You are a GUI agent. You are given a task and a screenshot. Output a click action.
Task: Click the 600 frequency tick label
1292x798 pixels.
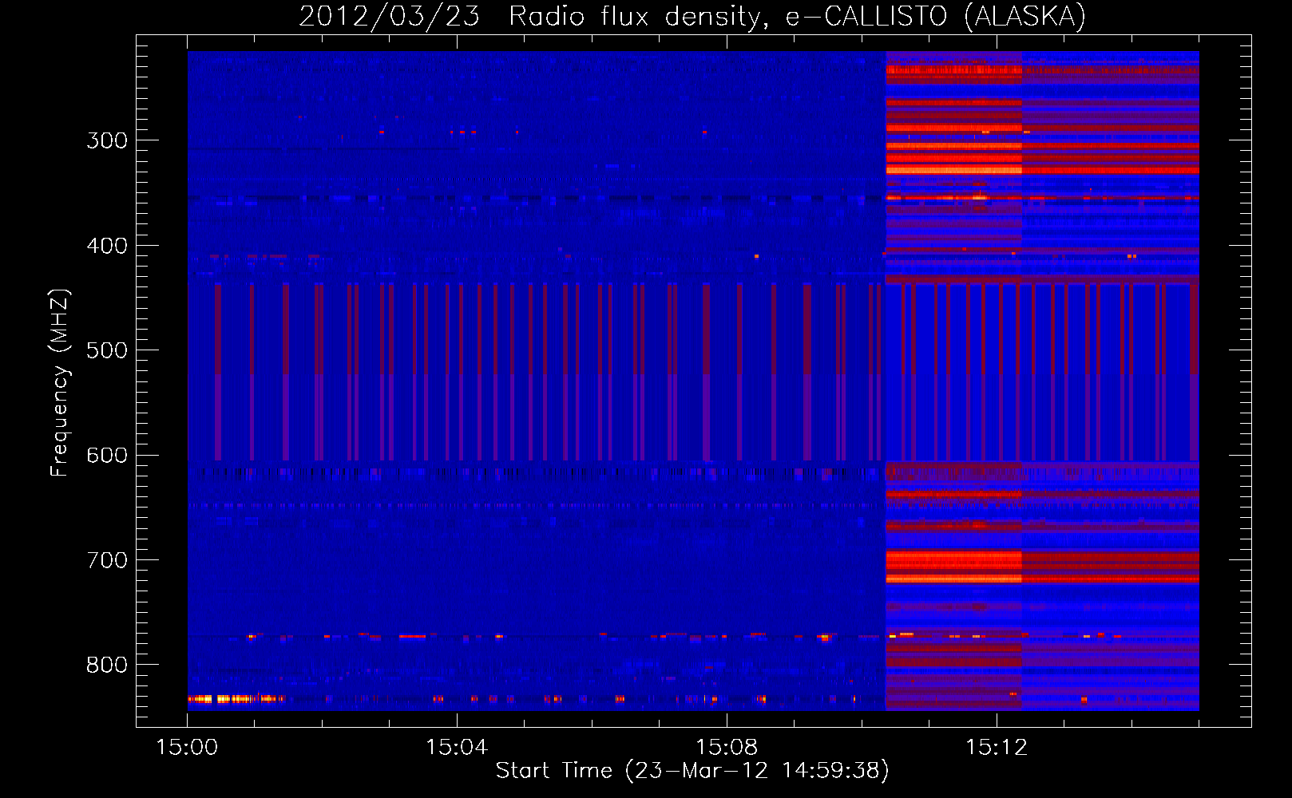tap(107, 456)
